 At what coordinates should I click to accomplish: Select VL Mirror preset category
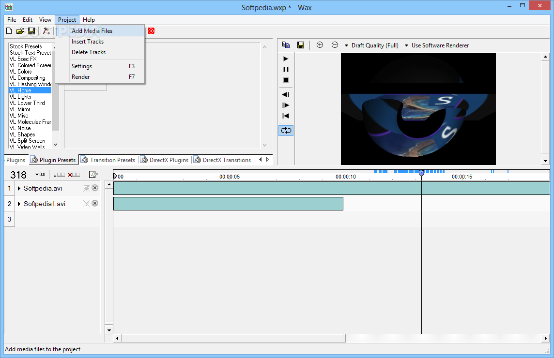[x=30, y=109]
